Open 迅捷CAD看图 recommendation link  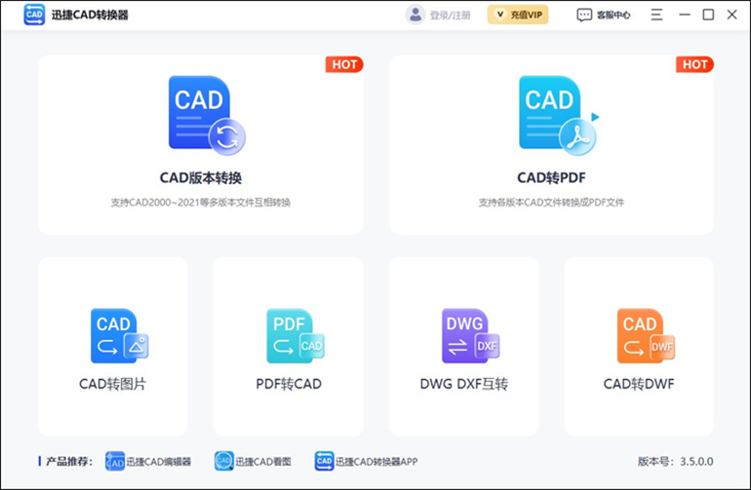tap(263, 462)
